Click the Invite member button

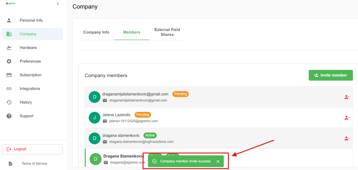pyautogui.click(x=330, y=75)
